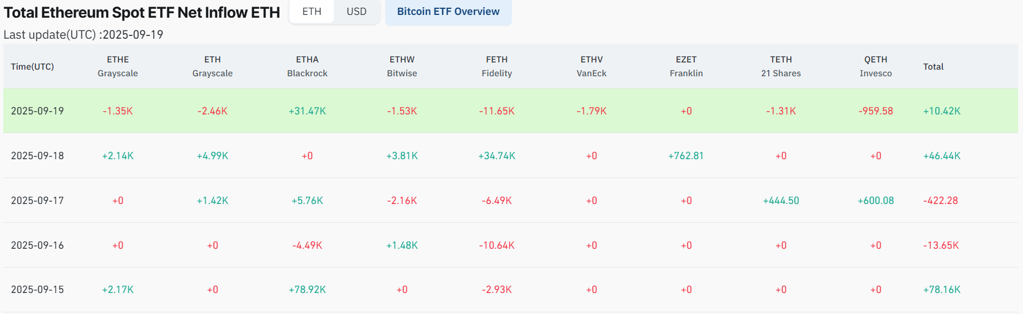Click the +78.92K value on 2025-09-15
1023x314 pixels.
pos(307,290)
